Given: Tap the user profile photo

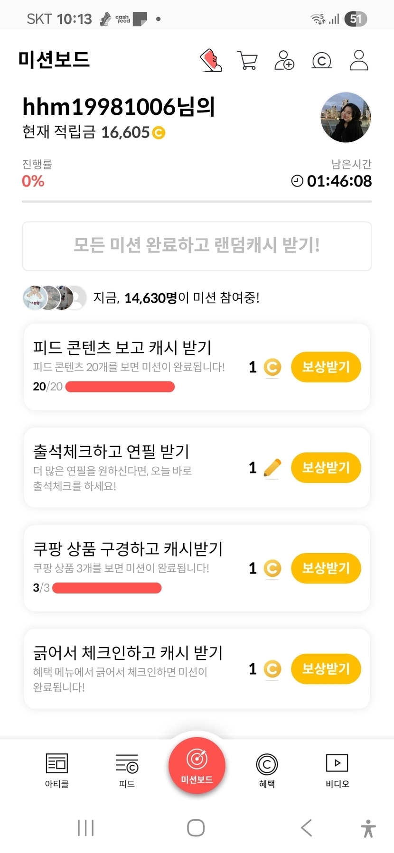Looking at the screenshot, I should coord(346,118).
